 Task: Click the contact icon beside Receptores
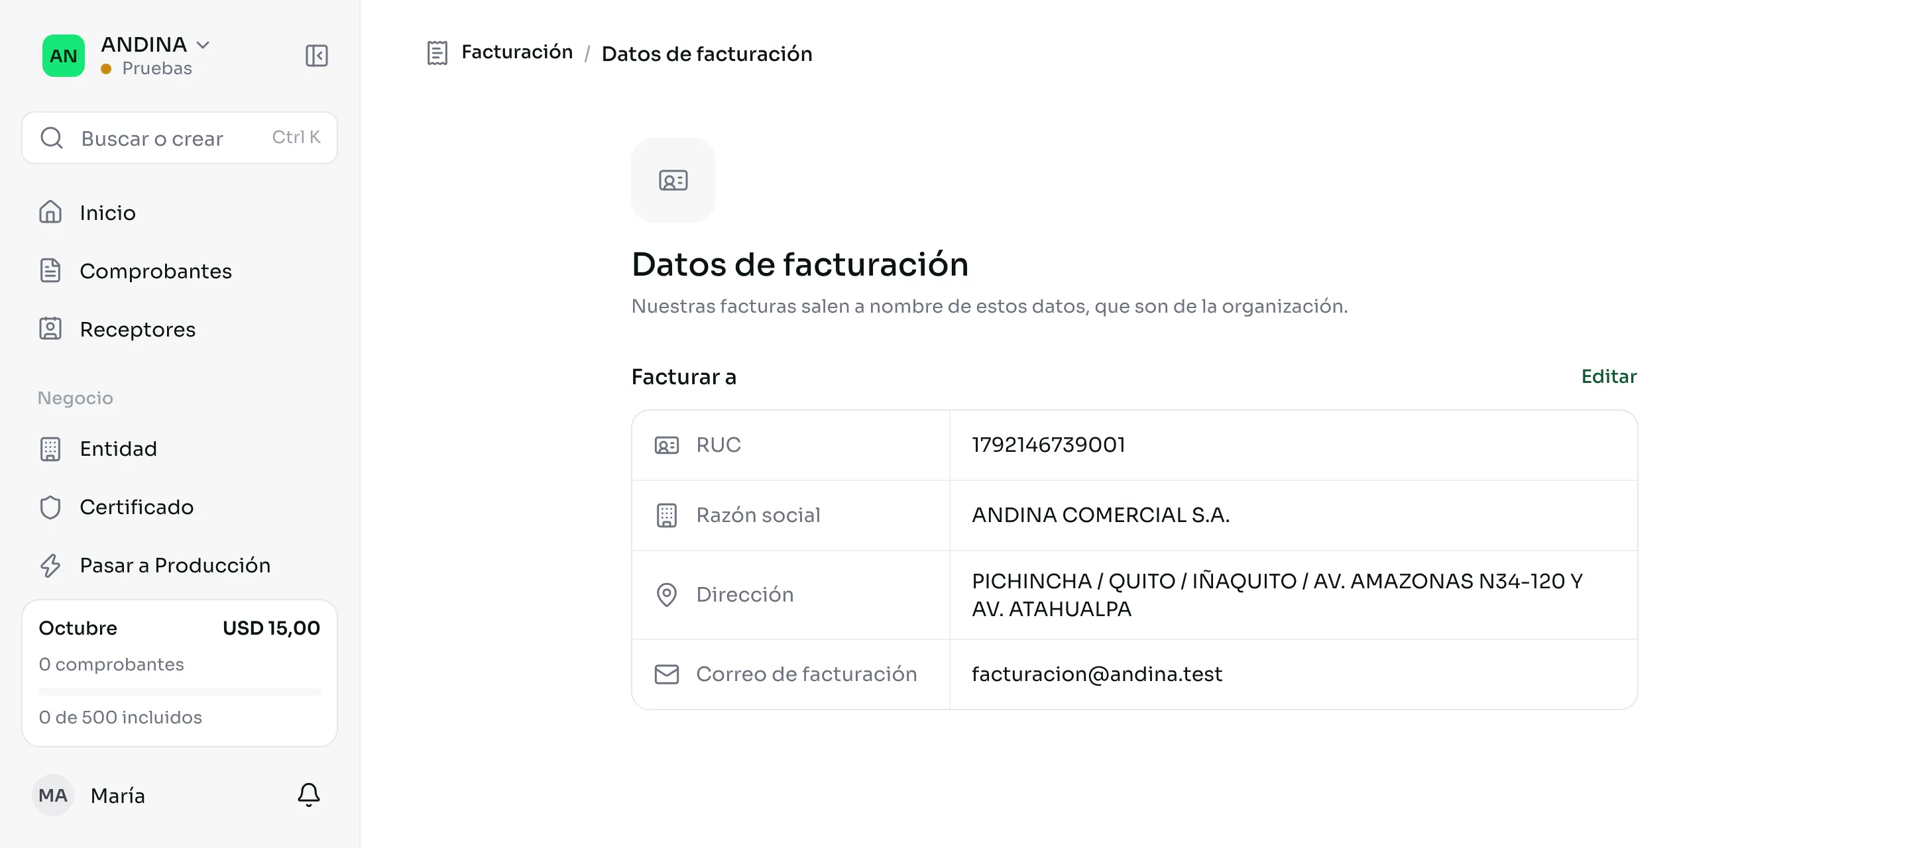50,329
